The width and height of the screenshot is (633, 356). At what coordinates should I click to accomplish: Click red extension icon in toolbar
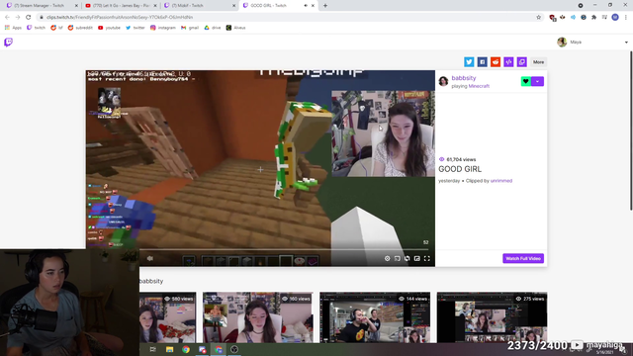552,17
